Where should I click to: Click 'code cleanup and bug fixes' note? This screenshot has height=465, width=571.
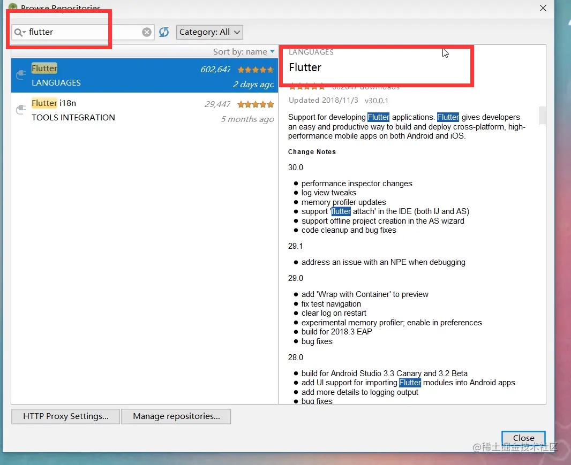(x=349, y=230)
